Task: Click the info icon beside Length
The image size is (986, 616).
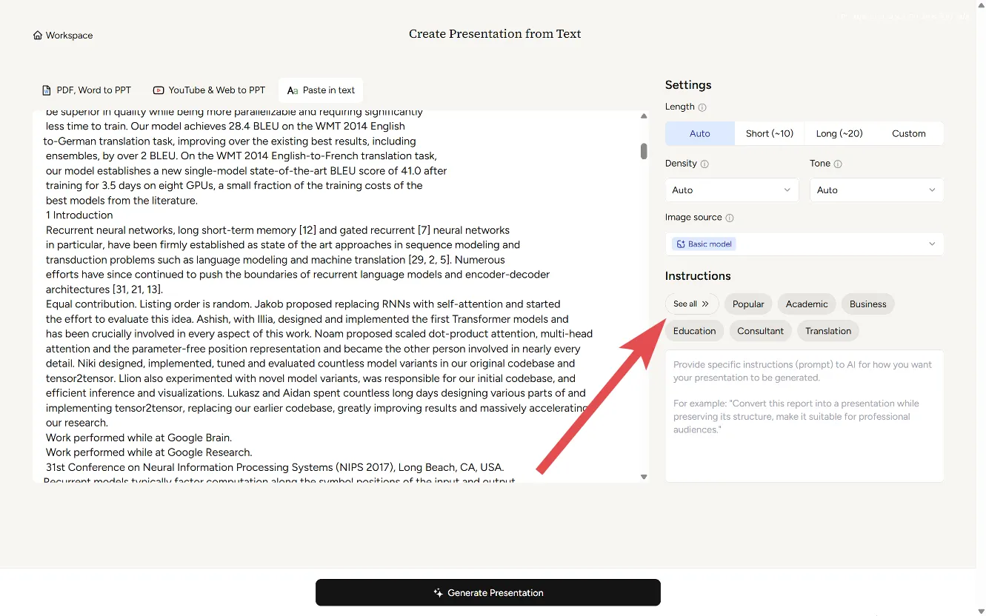Action: click(x=702, y=107)
